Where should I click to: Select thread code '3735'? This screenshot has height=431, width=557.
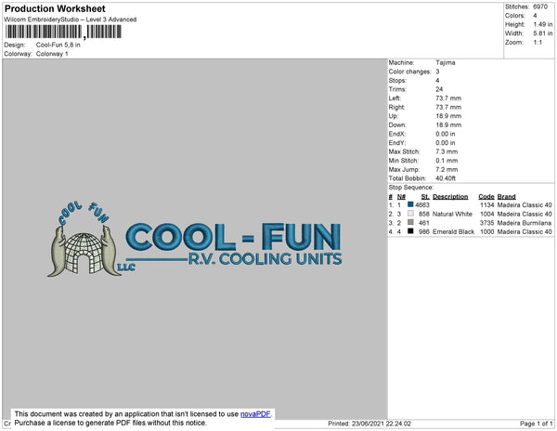point(487,223)
